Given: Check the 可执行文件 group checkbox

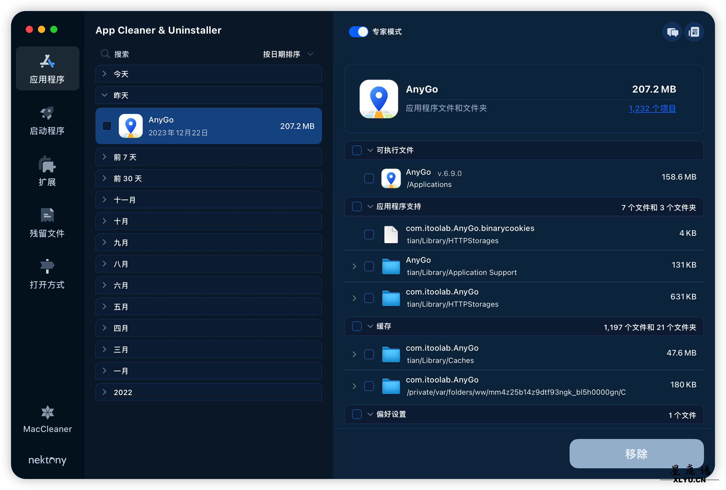Looking at the screenshot, I should 357,150.
